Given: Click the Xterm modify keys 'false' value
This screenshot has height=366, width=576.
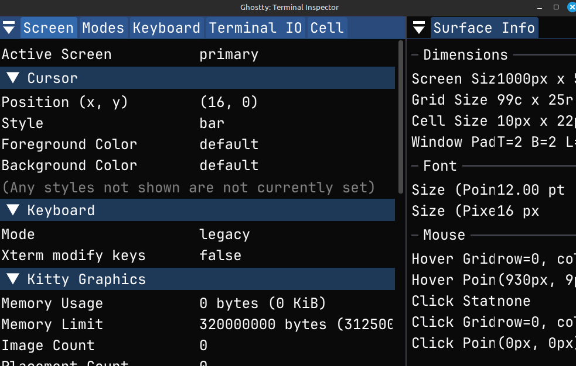Looking at the screenshot, I should pos(220,255).
